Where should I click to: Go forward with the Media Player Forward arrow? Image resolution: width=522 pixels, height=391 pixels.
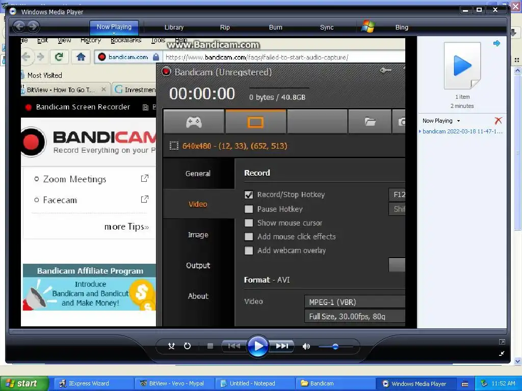33,26
